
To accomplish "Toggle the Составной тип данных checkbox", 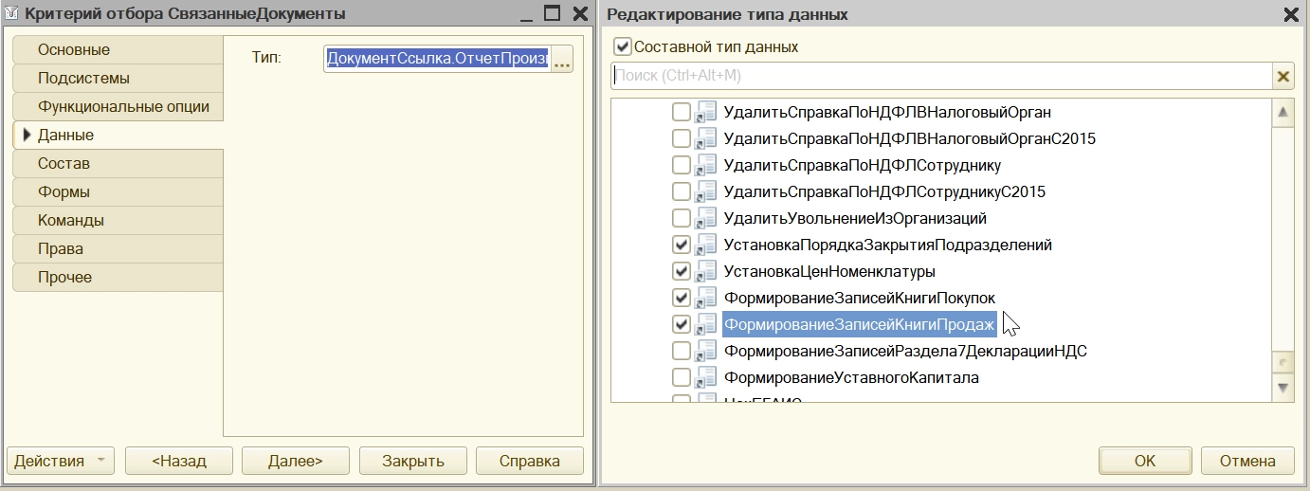I will click(623, 46).
